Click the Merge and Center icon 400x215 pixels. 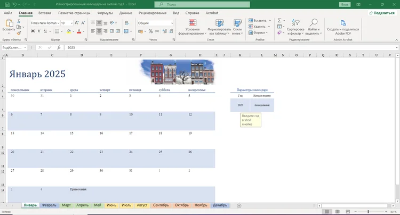126,31
